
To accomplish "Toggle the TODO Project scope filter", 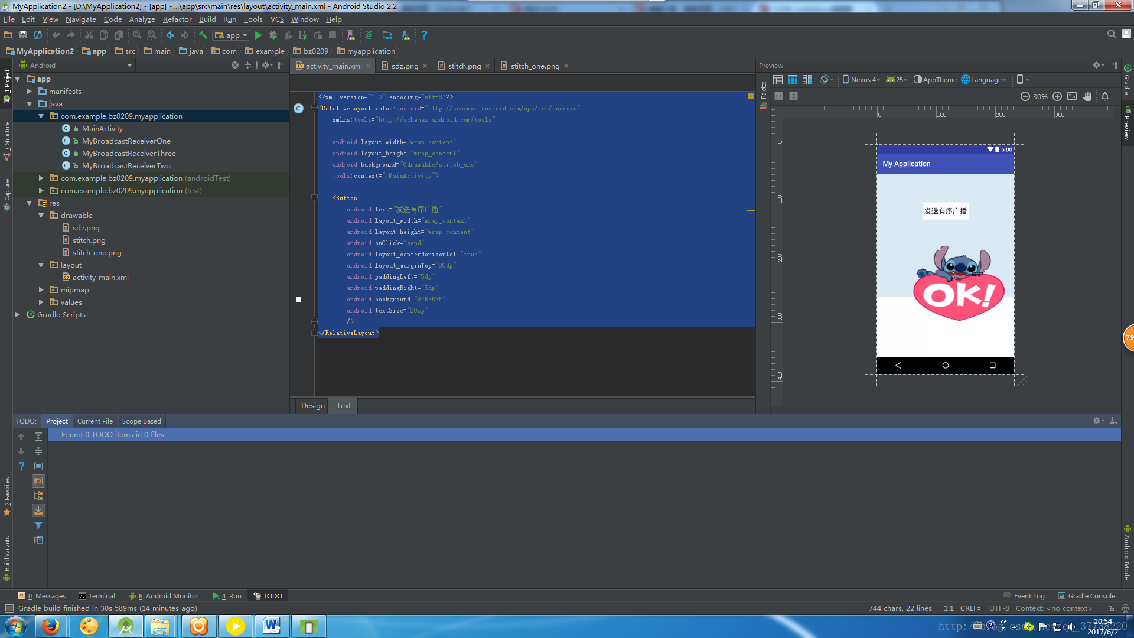I will (56, 421).
